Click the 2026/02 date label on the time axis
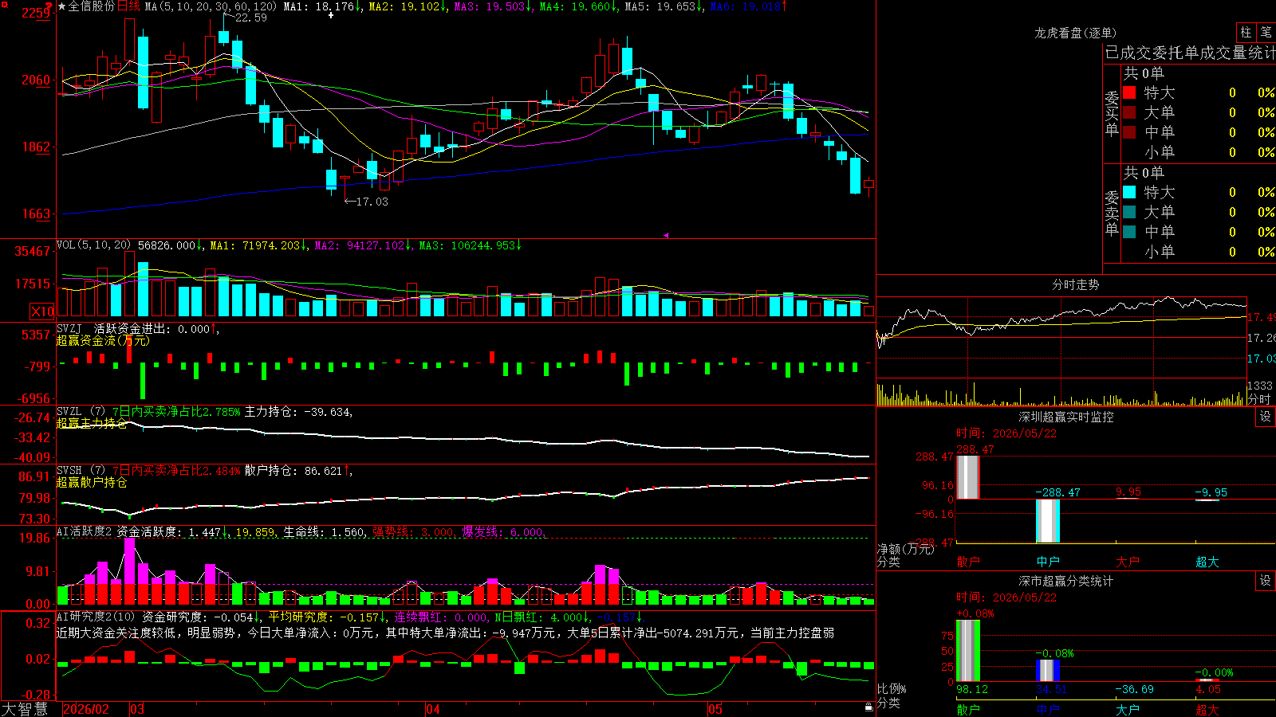Screen dimensions: 1276x717 [86, 709]
